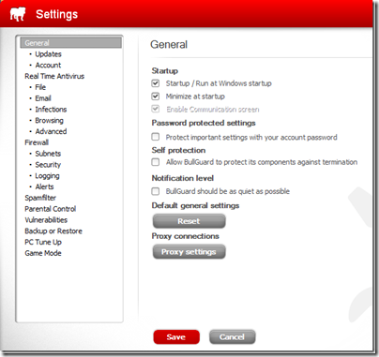Select Firewall category
This screenshot has width=379, height=357.
point(37,142)
